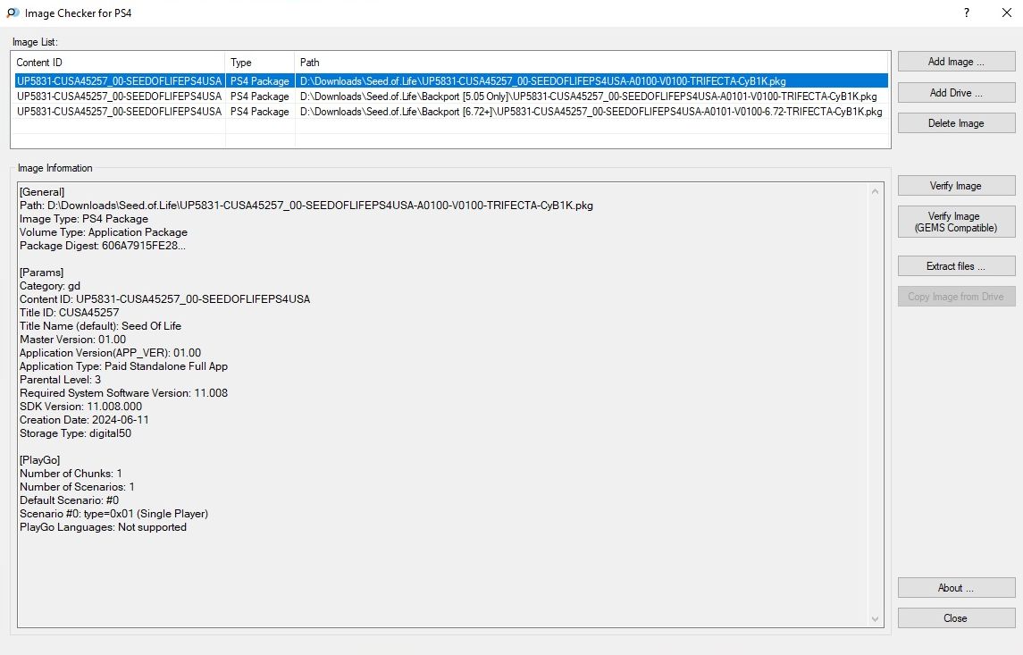Screen dimensions: 1023x655
Task: Click the SDK Version: 11.008.000 line
Action: pyautogui.click(x=80, y=407)
